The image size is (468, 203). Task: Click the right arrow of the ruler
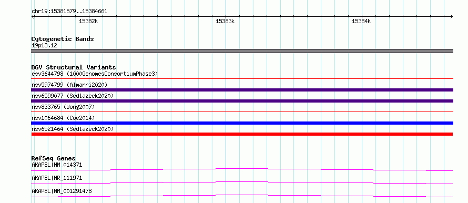click(452, 16)
